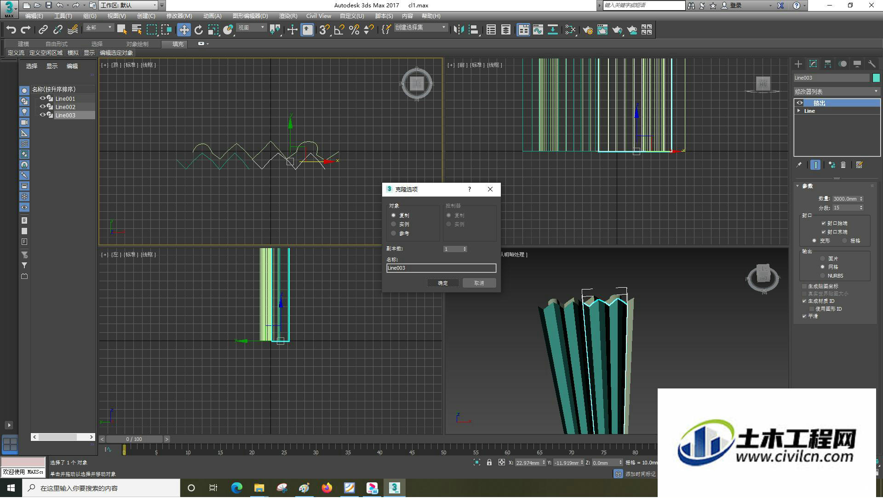Select Reference radio in Clone Options dialog

[x=394, y=234]
